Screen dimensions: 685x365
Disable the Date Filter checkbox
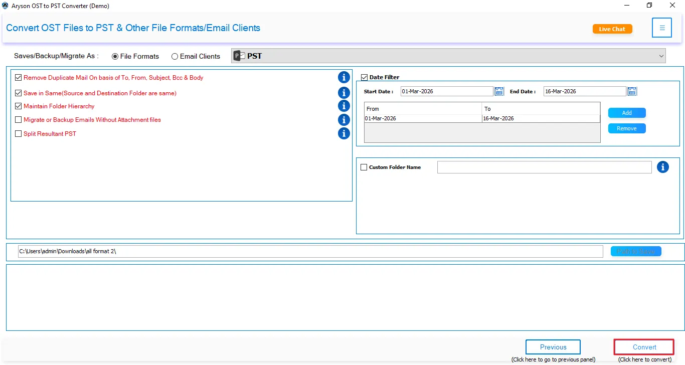[364, 77]
